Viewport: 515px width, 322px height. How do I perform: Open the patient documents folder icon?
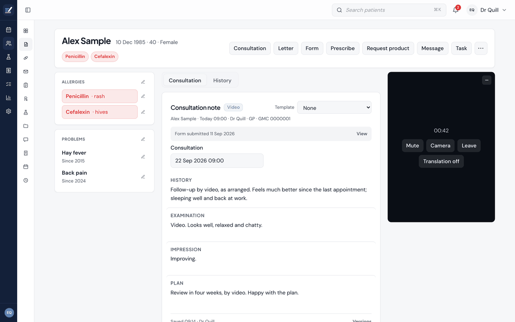tap(26, 126)
